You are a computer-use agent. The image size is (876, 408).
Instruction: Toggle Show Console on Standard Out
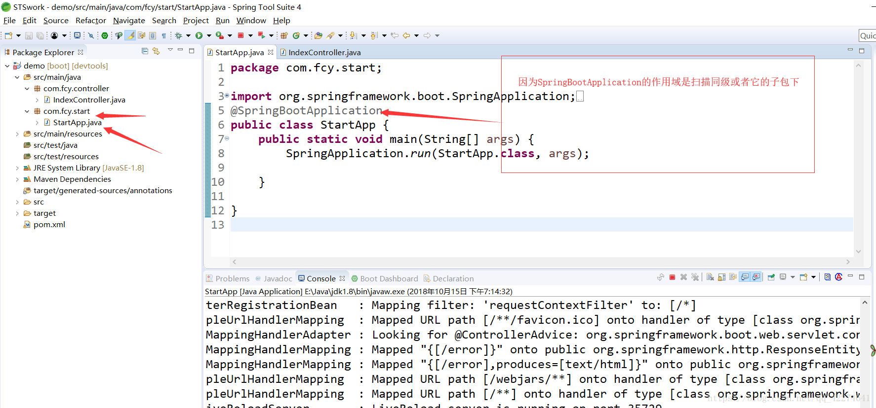pos(745,277)
